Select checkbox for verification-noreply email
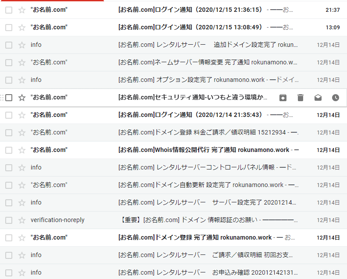The width and height of the screenshot is (347, 279). (x=9, y=220)
